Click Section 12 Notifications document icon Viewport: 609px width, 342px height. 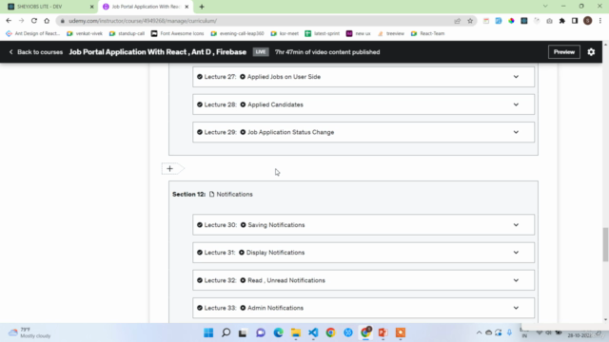[211, 194]
